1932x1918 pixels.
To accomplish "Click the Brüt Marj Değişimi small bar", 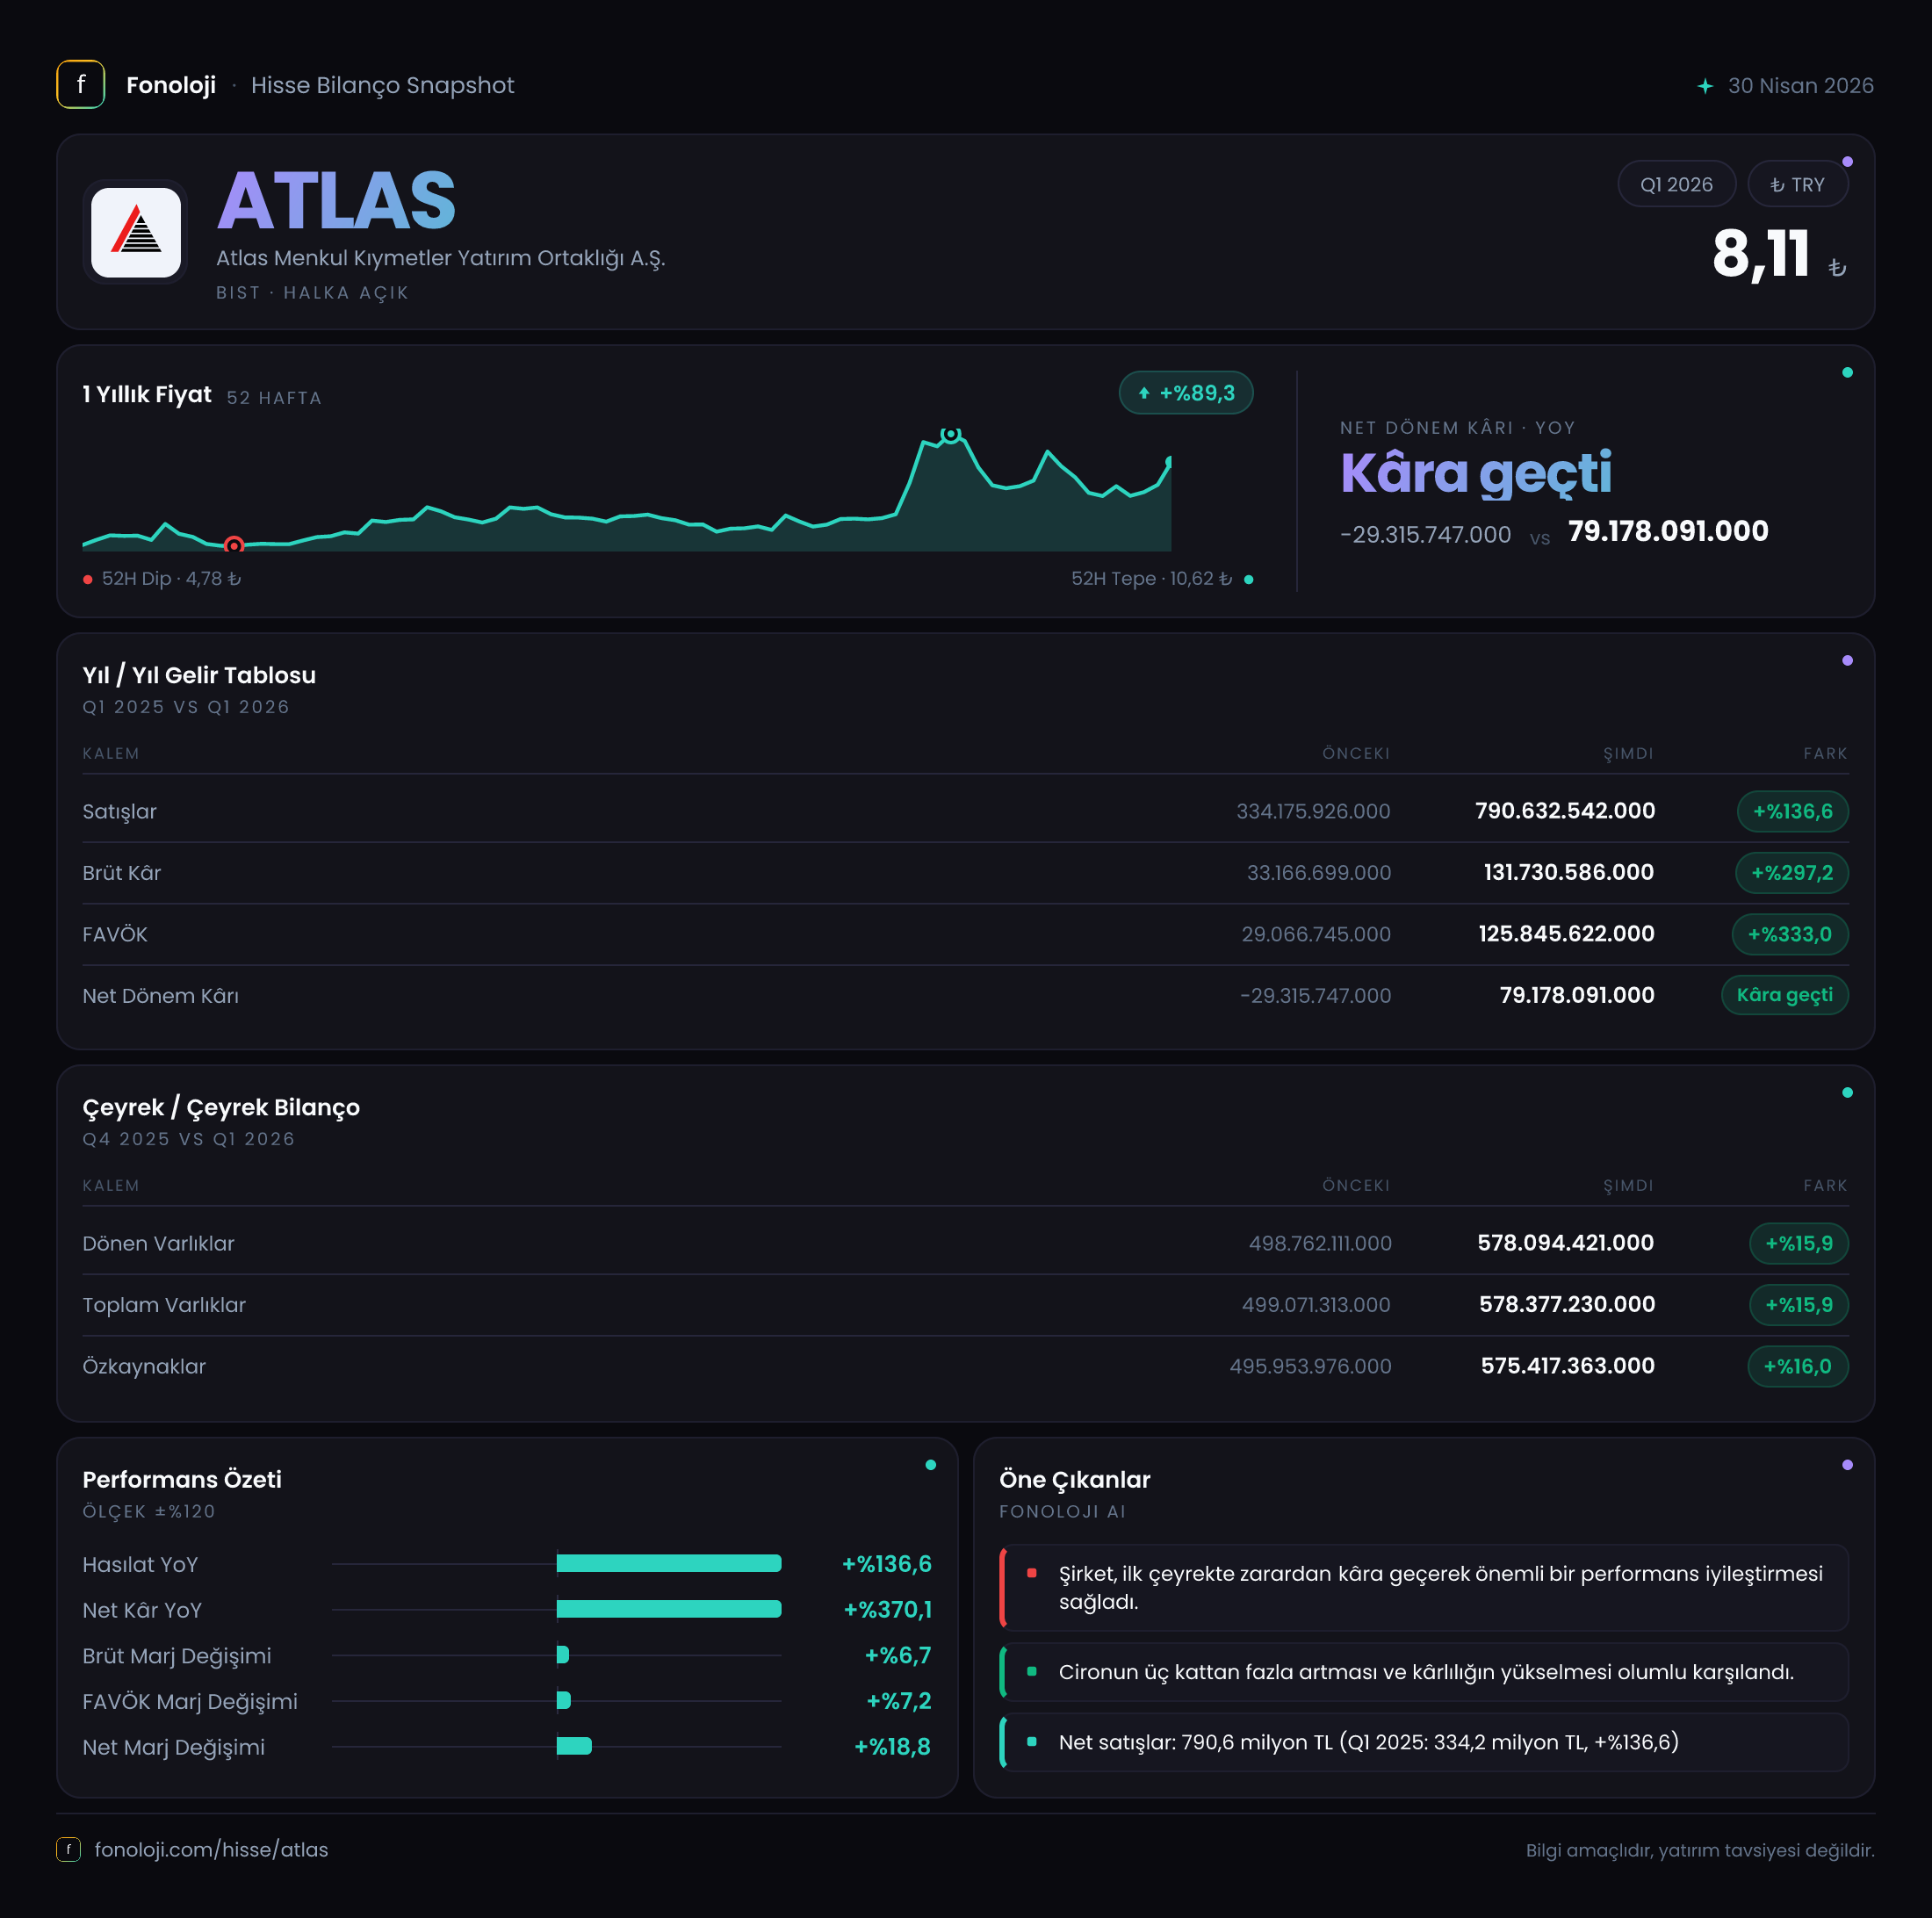I will [x=563, y=1655].
